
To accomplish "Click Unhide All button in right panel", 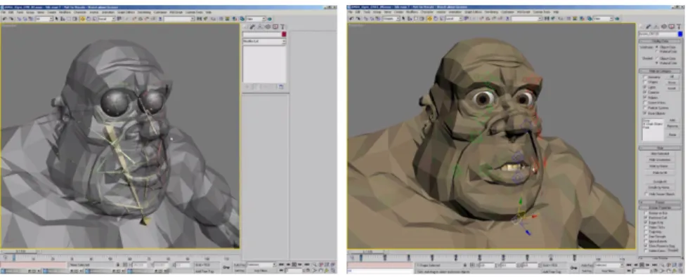I will click(x=660, y=182).
